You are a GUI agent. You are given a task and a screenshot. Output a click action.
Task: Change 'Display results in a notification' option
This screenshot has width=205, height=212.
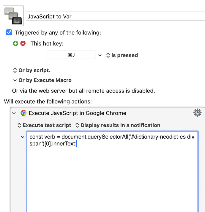pyautogui.click(x=118, y=125)
